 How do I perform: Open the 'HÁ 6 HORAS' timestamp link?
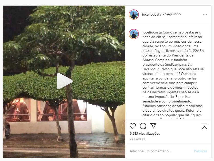click(x=137, y=139)
